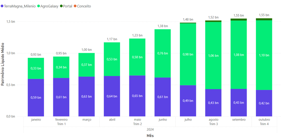Viewport: 281px width, 138px height.
Task: Click the green 1,10 bn outubro segment
Action: (264, 55)
